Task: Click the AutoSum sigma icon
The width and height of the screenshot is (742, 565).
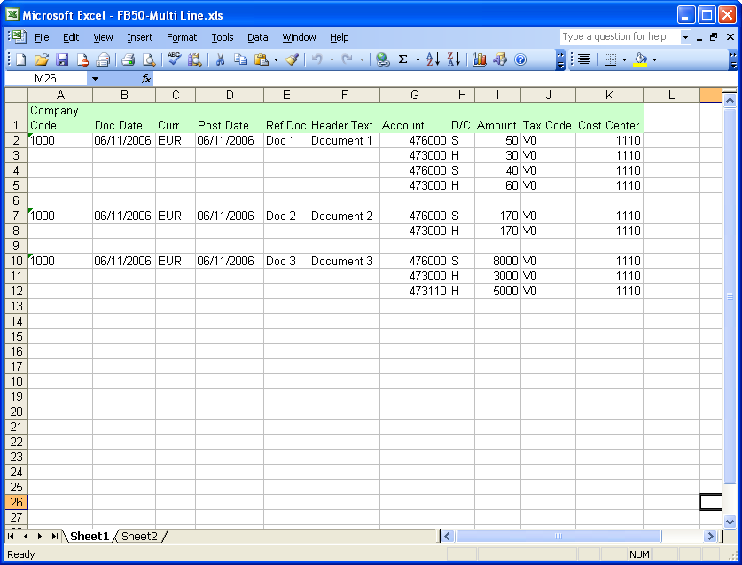Action: (402, 59)
